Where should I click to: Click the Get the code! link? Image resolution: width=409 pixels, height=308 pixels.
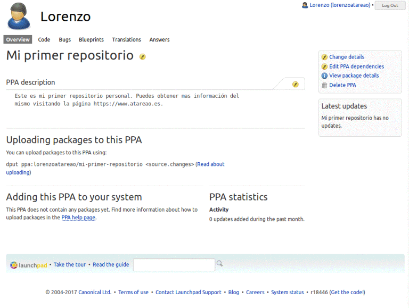(x=347, y=293)
